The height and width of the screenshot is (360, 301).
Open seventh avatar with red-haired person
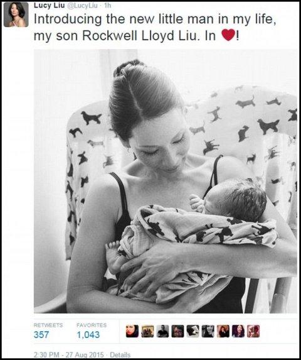[x=223, y=331]
